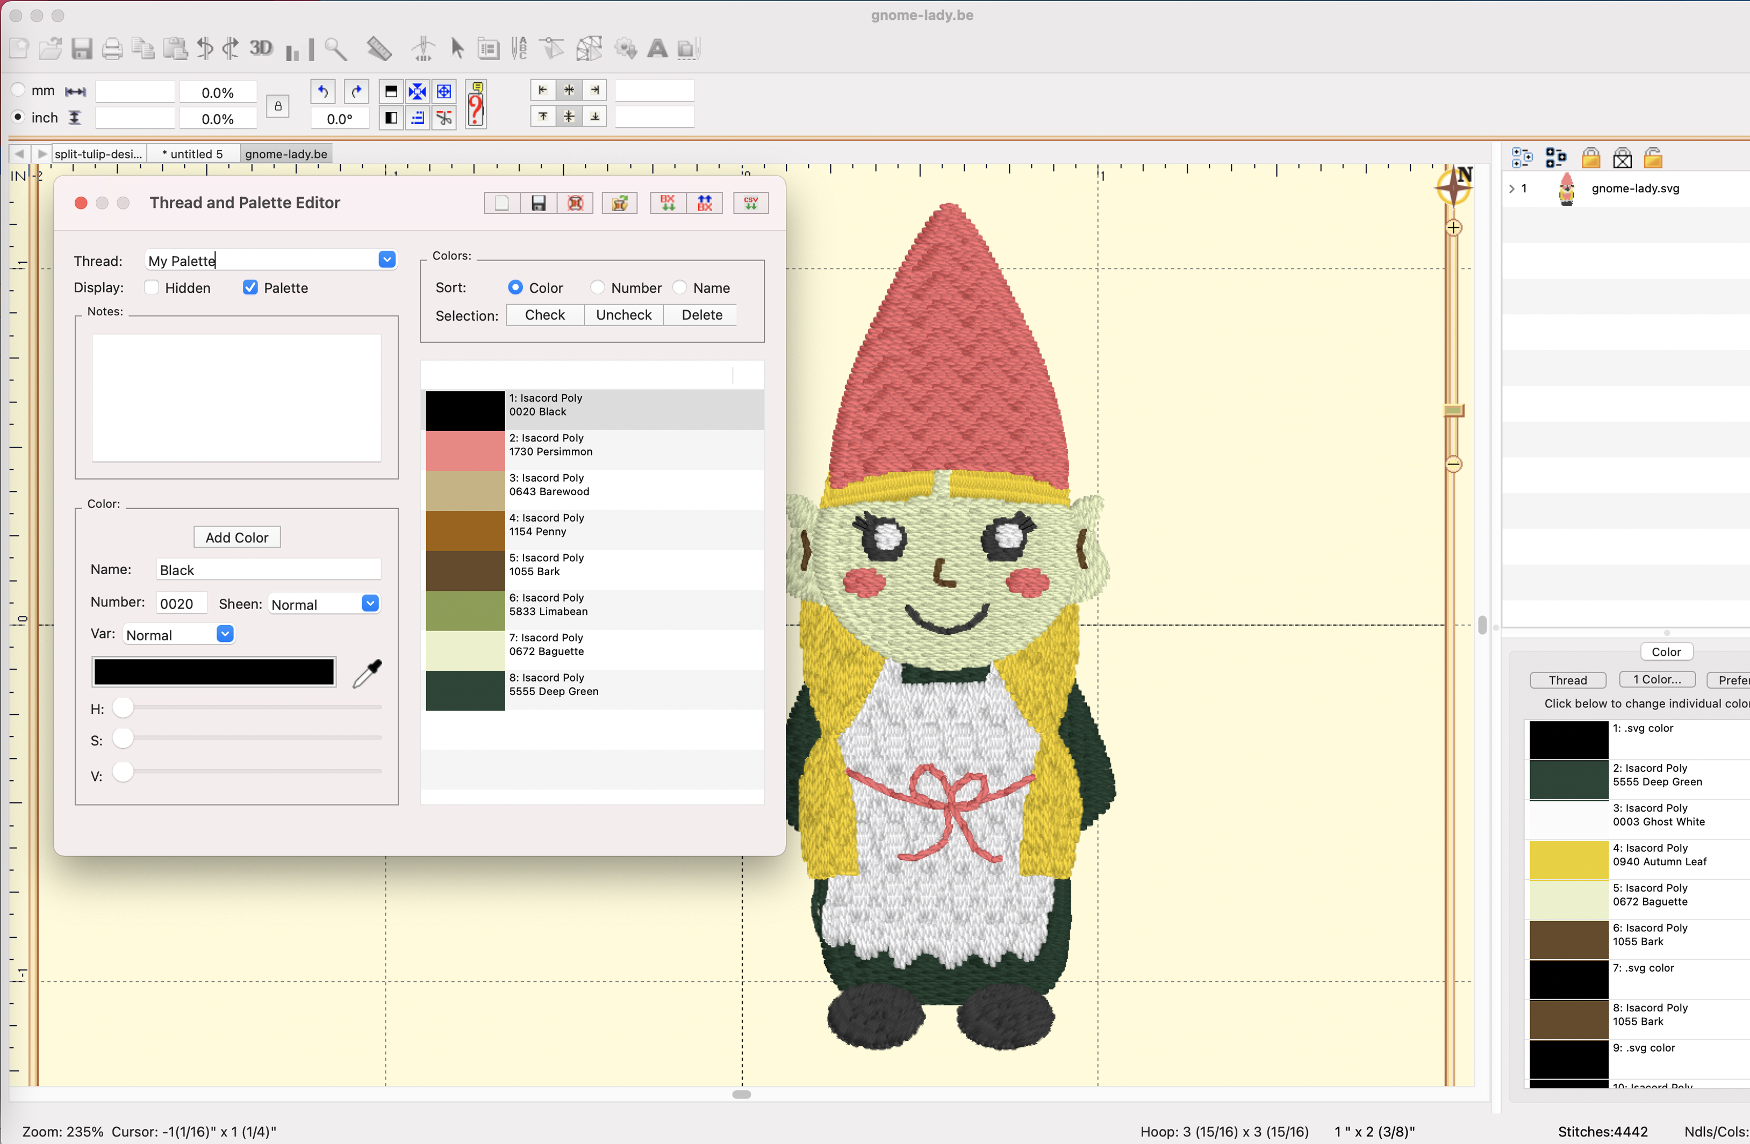Click the Value slider handle
The image size is (1750, 1144).
(123, 771)
